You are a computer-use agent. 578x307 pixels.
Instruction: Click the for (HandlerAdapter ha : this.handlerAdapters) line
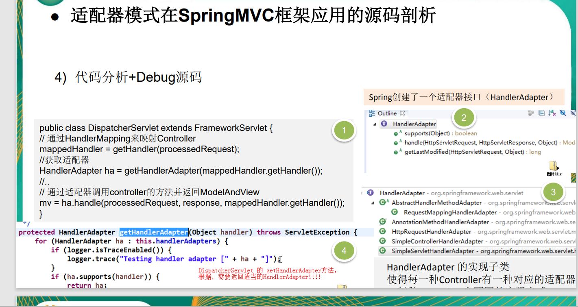[131, 241]
